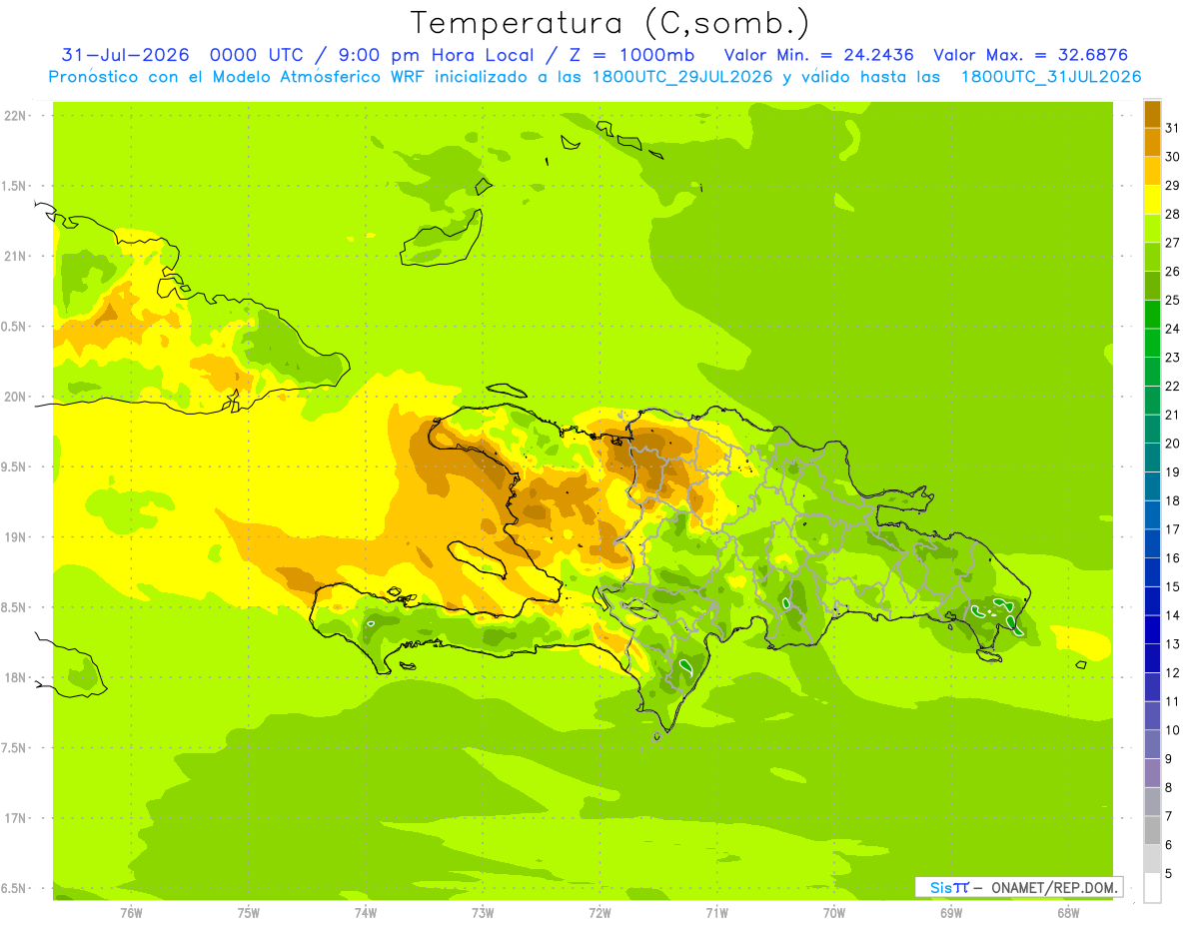Click the "SisTT – ONAMET/REP.DOM." credit label

click(1018, 887)
